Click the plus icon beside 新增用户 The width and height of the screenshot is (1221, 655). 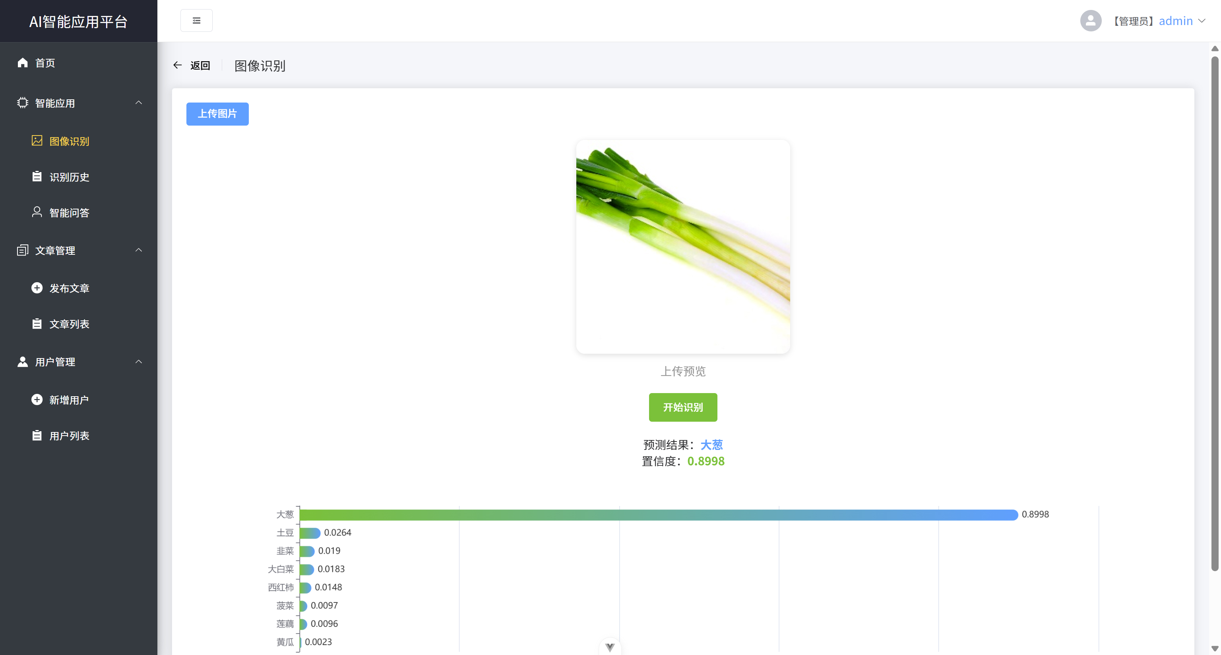[x=37, y=399]
